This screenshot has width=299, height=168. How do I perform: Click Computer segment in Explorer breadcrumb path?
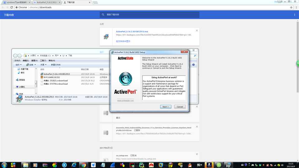(33, 56)
